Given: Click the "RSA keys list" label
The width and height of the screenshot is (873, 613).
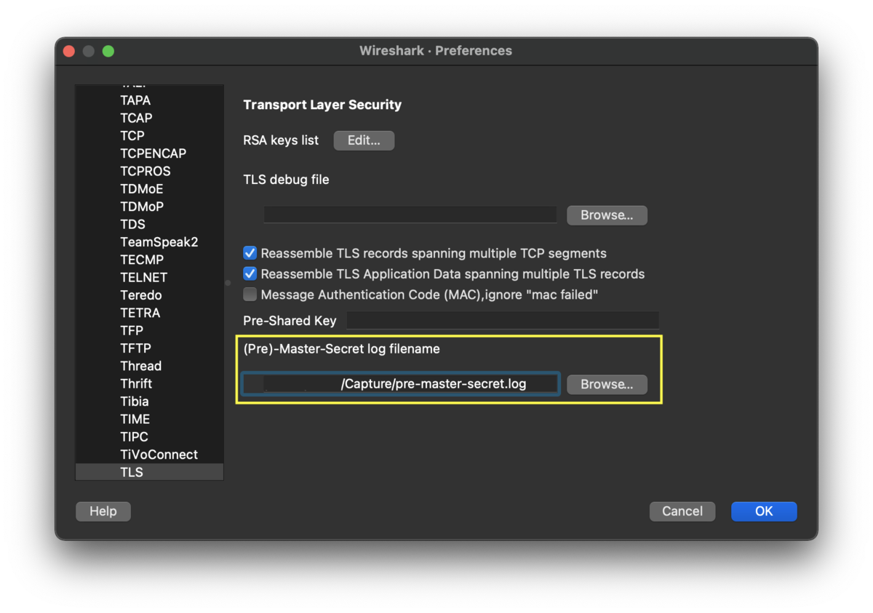Looking at the screenshot, I should tap(281, 140).
